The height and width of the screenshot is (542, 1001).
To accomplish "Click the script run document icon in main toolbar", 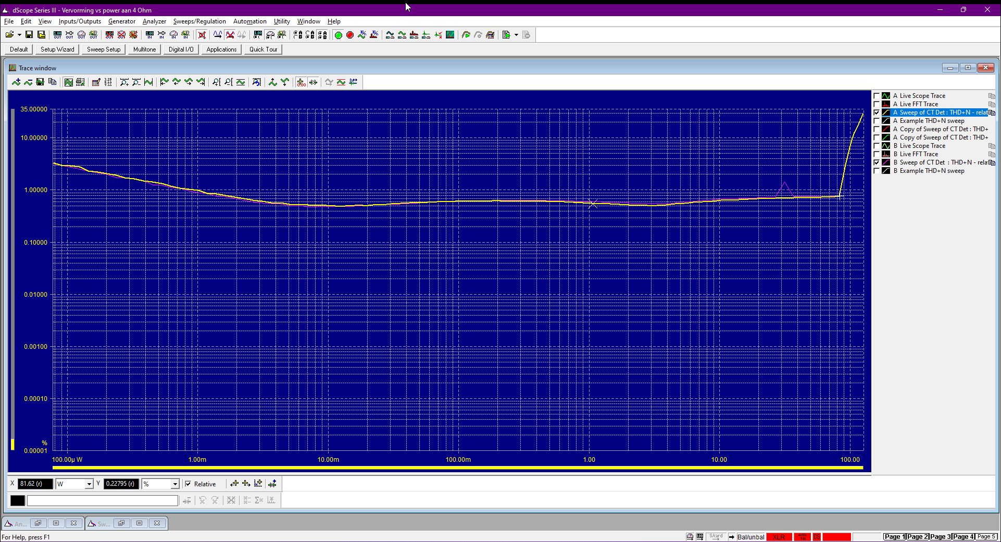I will (506, 35).
